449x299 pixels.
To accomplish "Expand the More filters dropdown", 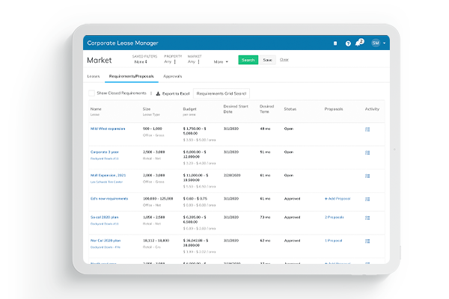I will [x=221, y=62].
